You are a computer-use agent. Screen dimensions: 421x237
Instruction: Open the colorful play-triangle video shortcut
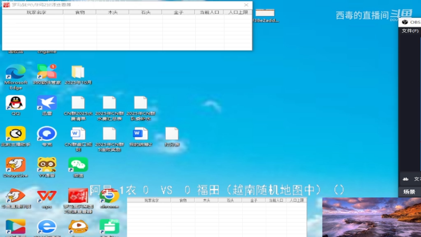point(15,228)
